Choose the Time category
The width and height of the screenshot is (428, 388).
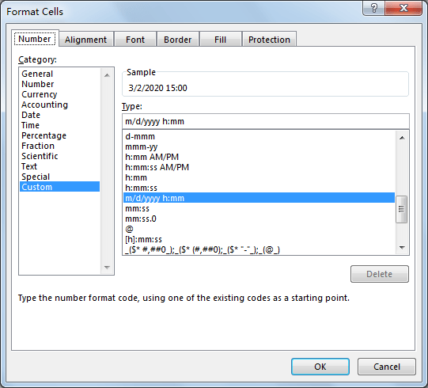pyautogui.click(x=59, y=125)
